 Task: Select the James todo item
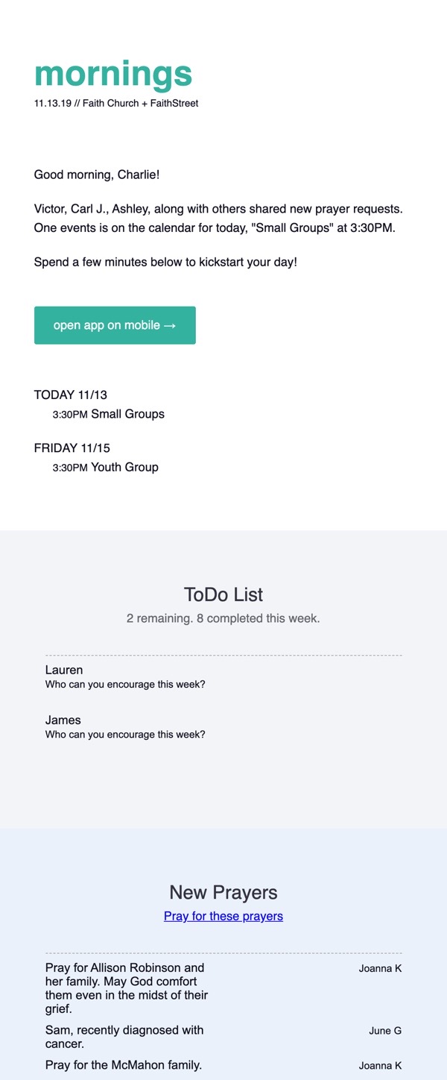[x=223, y=726]
